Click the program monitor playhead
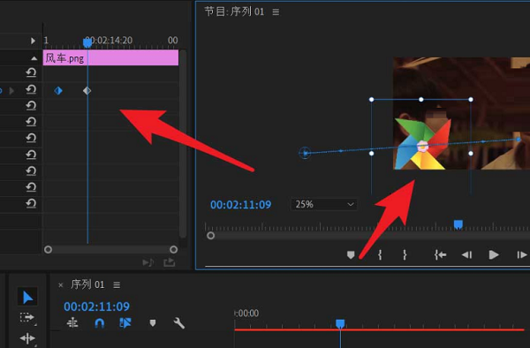This screenshot has width=530, height=348. (458, 224)
